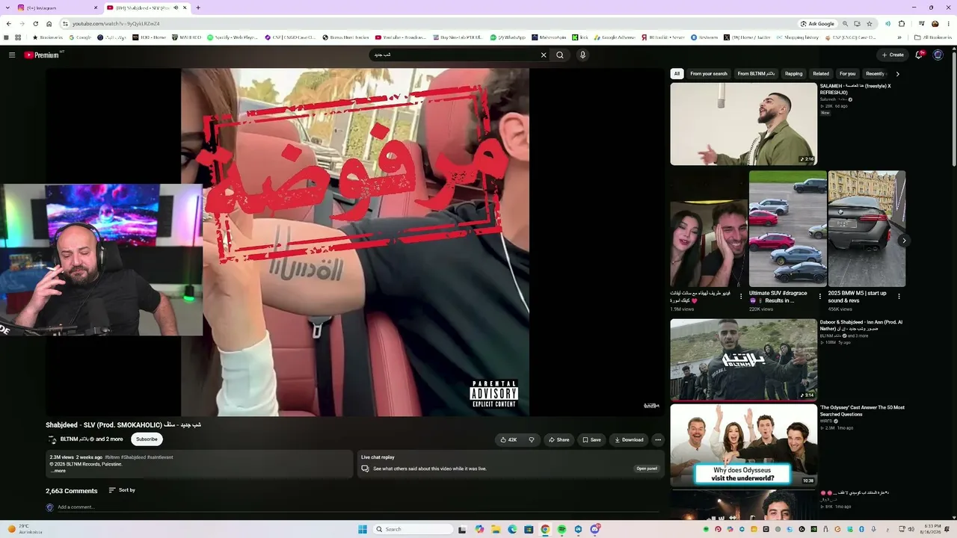Go to YouTube Premium home logo

click(43, 55)
